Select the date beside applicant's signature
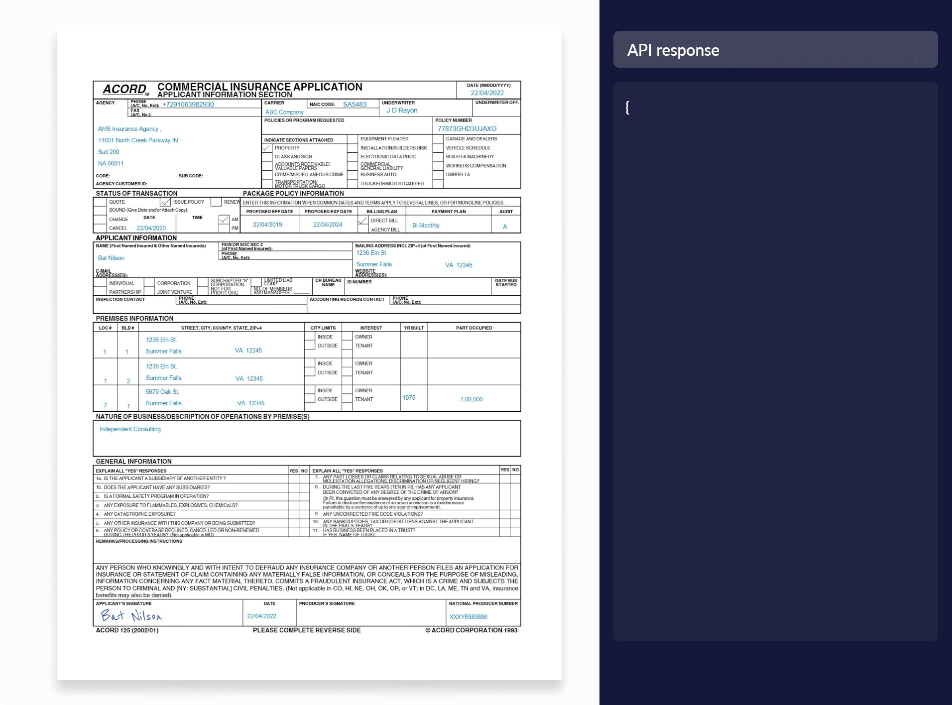The height and width of the screenshot is (705, 952). [261, 616]
